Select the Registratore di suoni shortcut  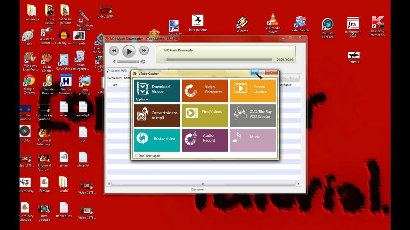[85, 20]
